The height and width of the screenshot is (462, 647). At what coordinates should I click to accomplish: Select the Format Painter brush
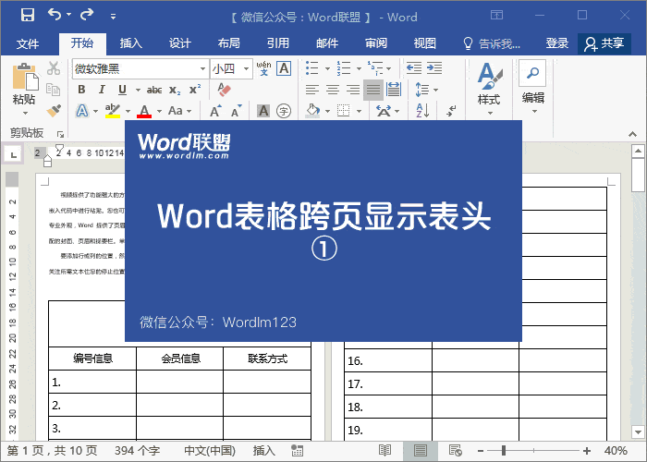point(53,111)
